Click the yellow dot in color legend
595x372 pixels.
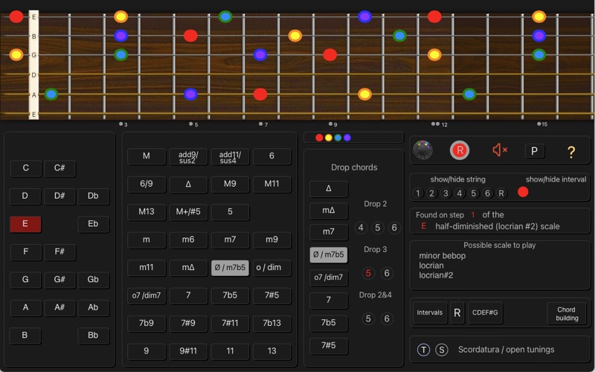tap(329, 138)
